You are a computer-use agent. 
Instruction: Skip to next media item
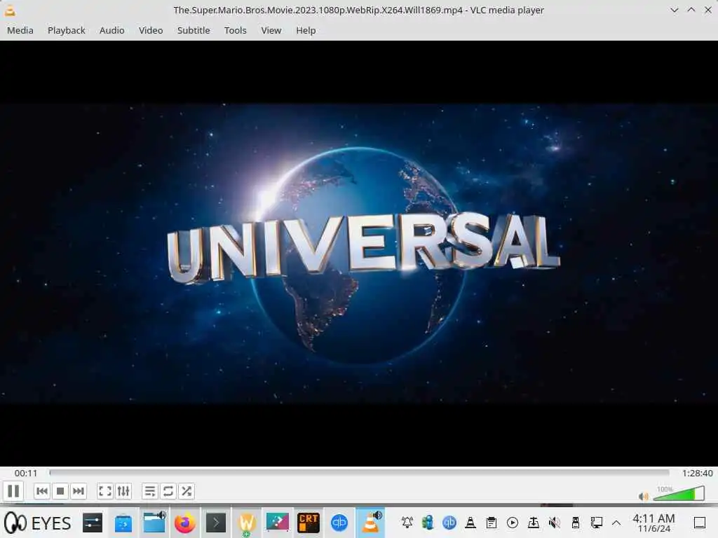point(79,491)
